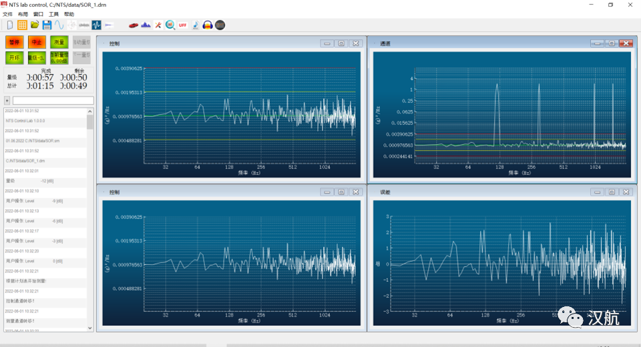This screenshot has width=641, height=347.
Task: Select the sine wave test icon
Action: click(59, 25)
